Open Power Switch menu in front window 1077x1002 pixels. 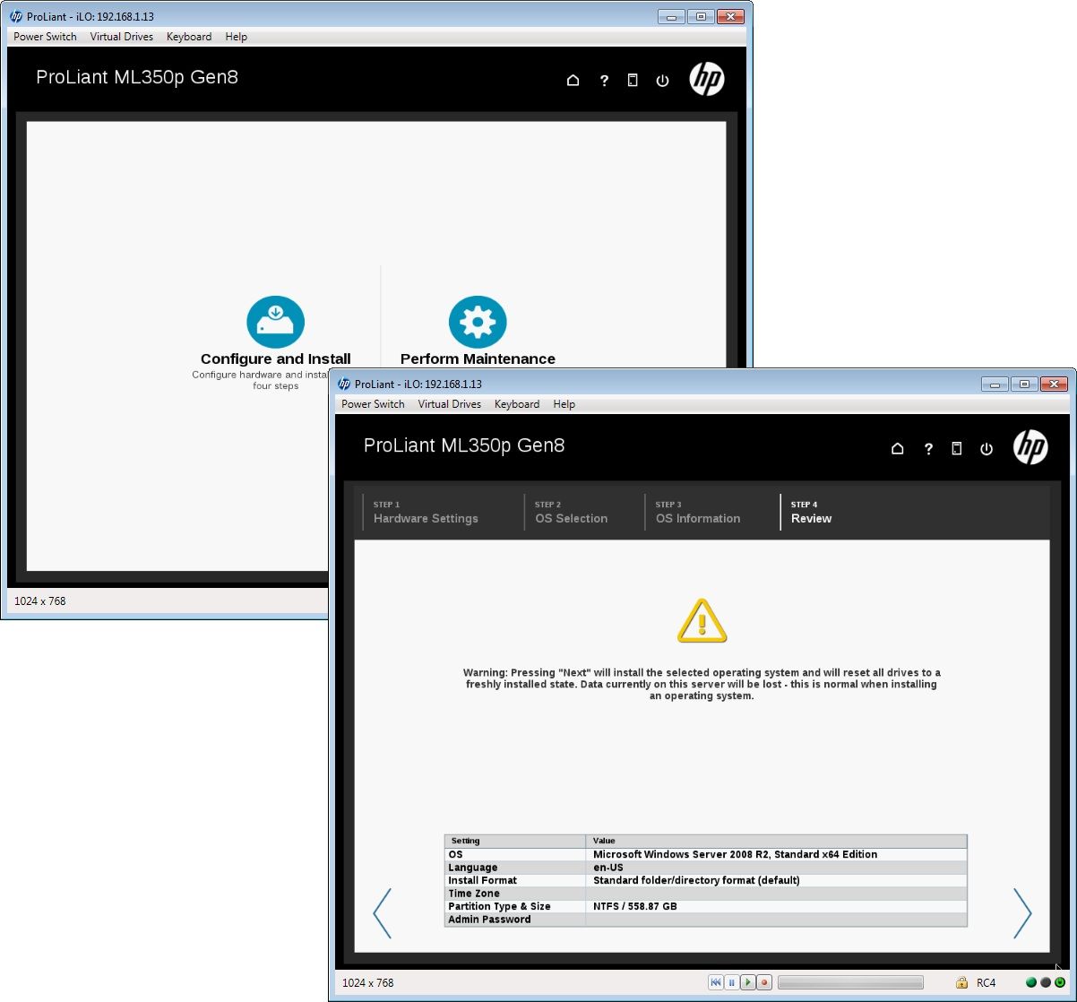pyautogui.click(x=373, y=404)
